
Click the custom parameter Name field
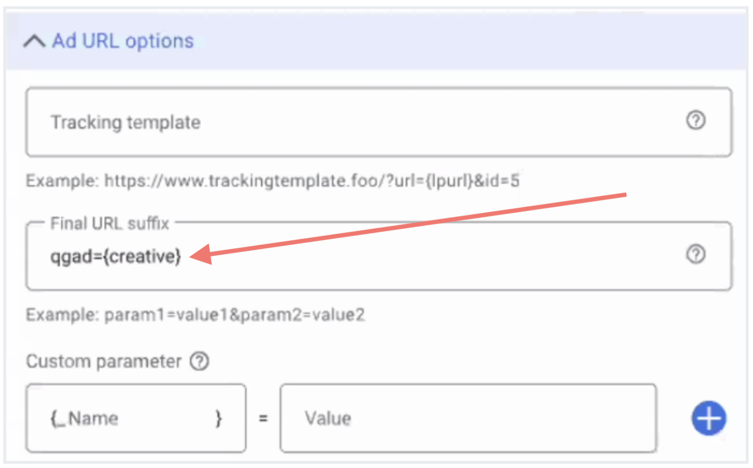pyautogui.click(x=136, y=418)
